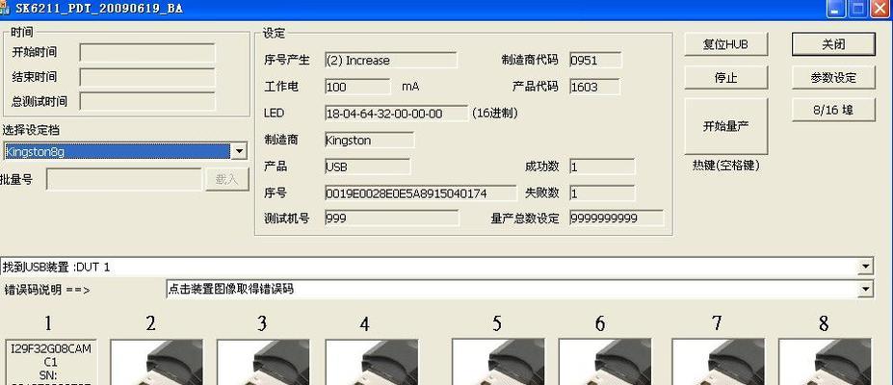This screenshot has width=893, height=385.
Task: Maximize the SK6211_PDT window
Action: 857,9
